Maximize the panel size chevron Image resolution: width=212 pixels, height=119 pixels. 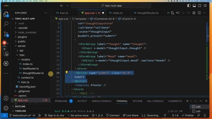pyautogui.click(x=201, y=101)
